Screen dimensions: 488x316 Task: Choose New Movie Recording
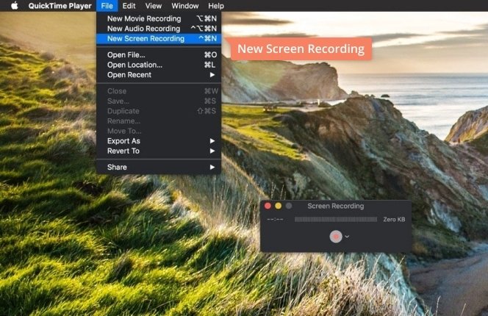pos(159,18)
